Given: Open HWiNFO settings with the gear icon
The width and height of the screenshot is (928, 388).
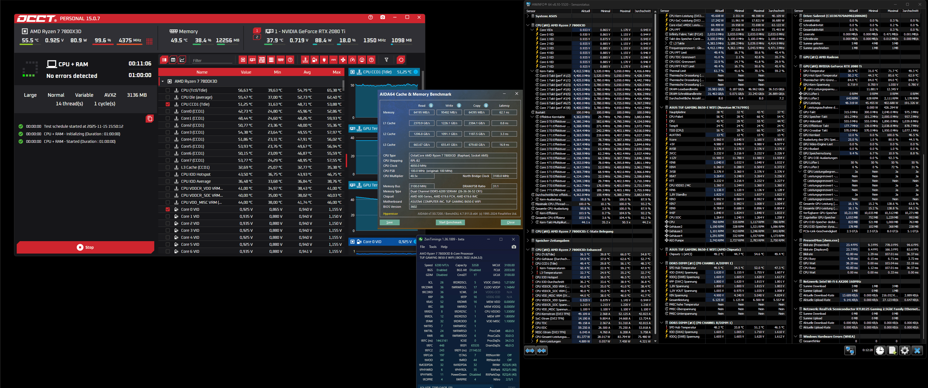Looking at the screenshot, I should [905, 350].
